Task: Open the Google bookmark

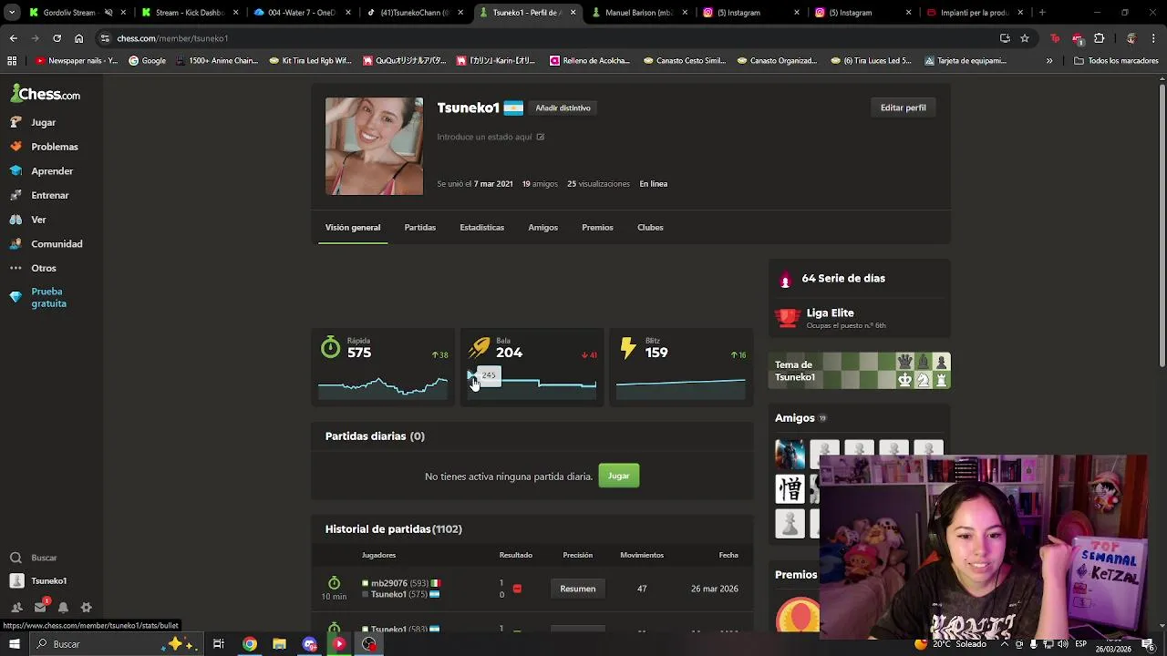Action: coord(147,61)
